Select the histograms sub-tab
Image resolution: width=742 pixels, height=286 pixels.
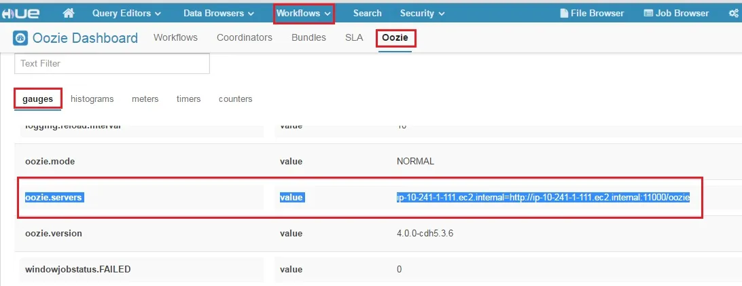92,99
